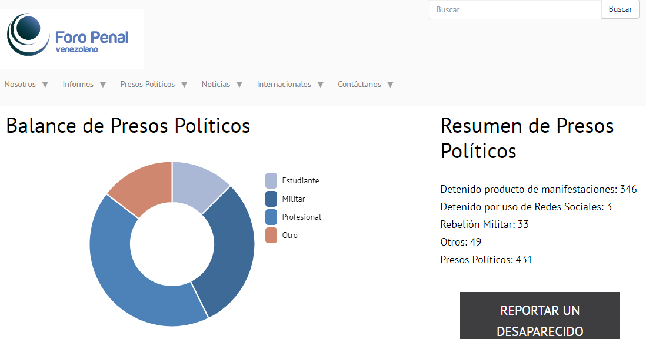Expand the dropdown arrow beside Noticias
The image size is (646, 339).
(239, 85)
